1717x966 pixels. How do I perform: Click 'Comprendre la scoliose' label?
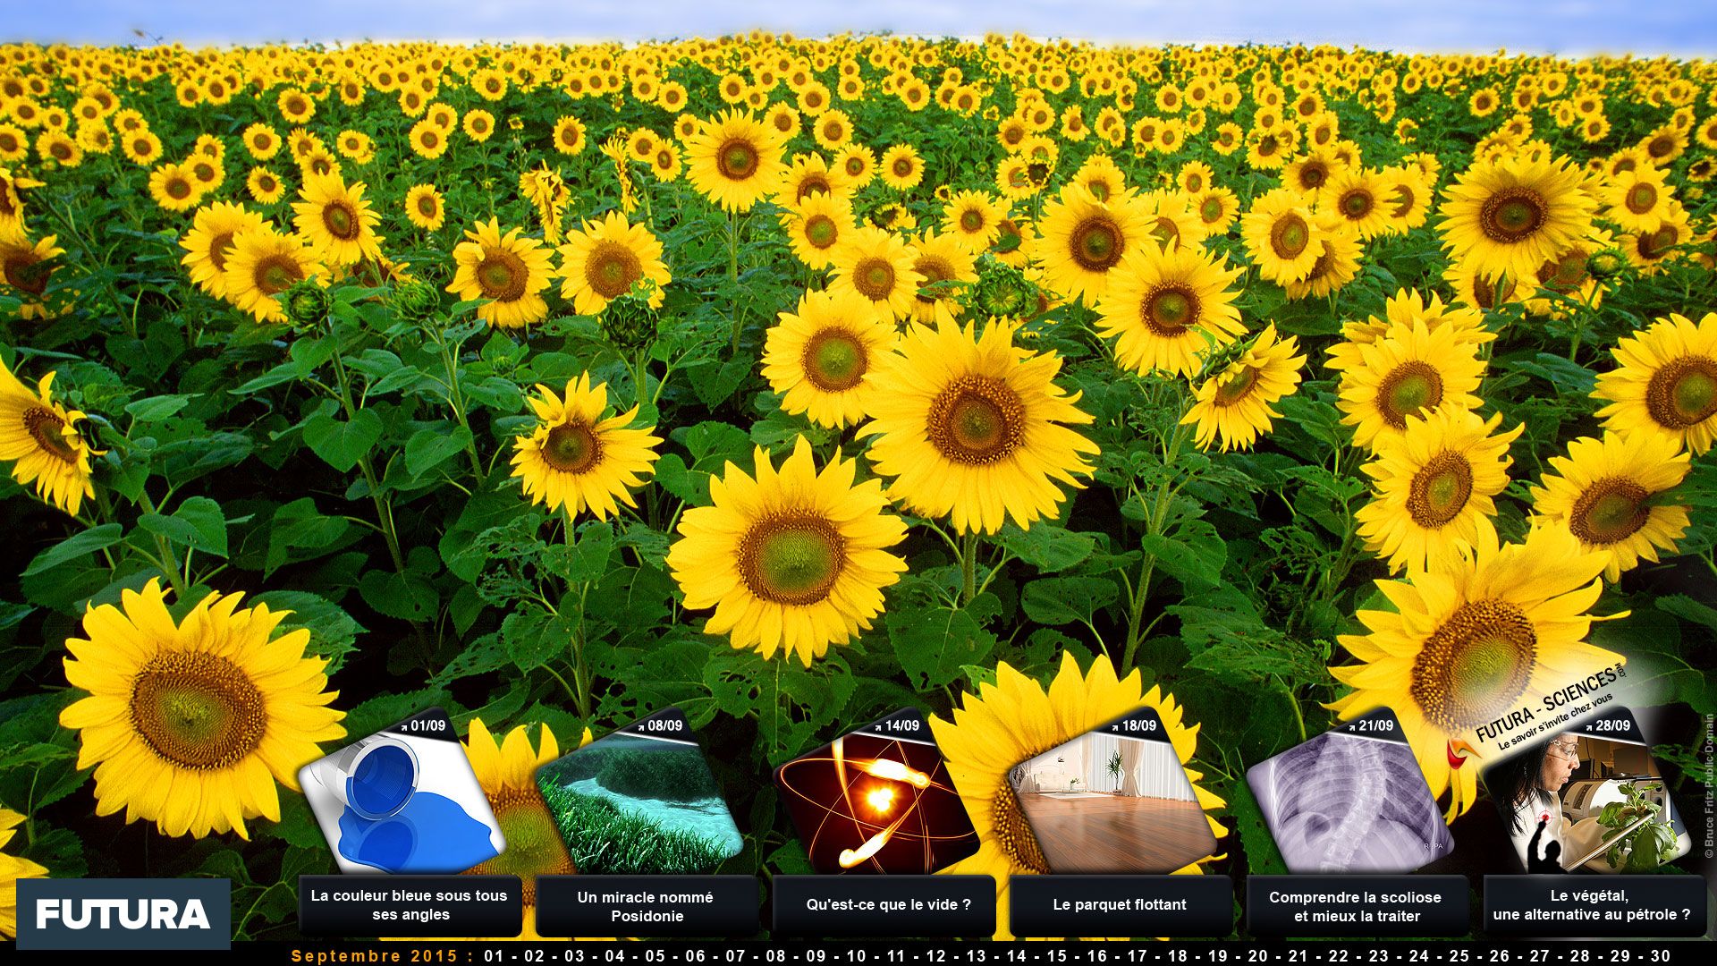[x=1355, y=906]
